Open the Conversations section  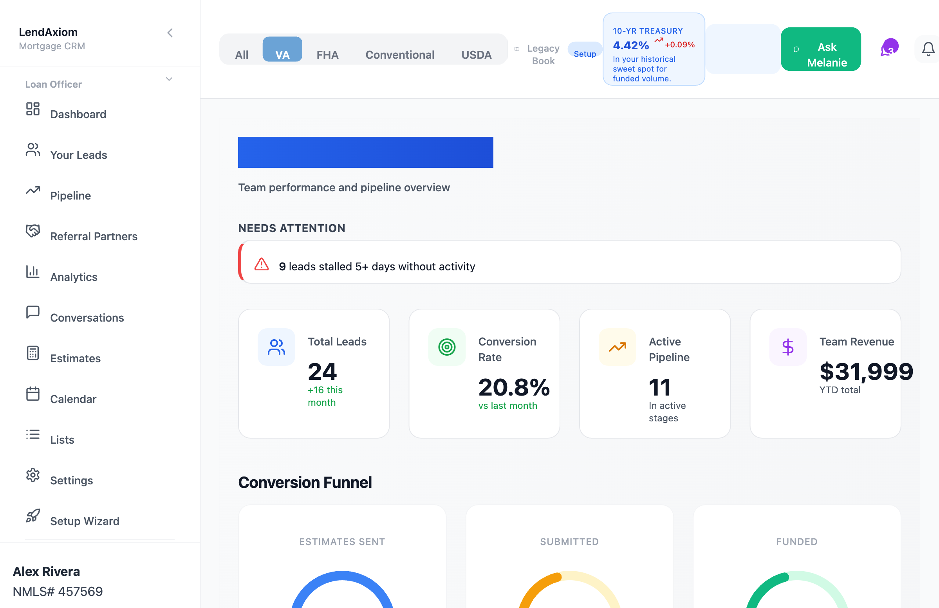tap(87, 317)
